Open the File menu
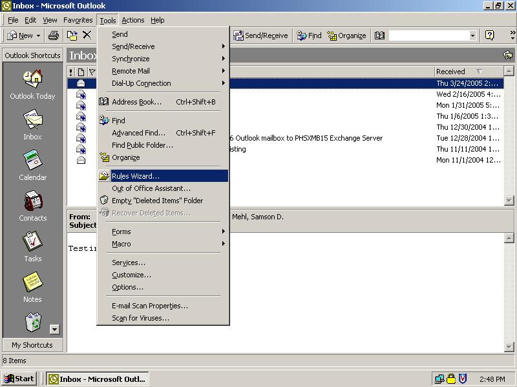The image size is (517, 387). click(x=13, y=20)
